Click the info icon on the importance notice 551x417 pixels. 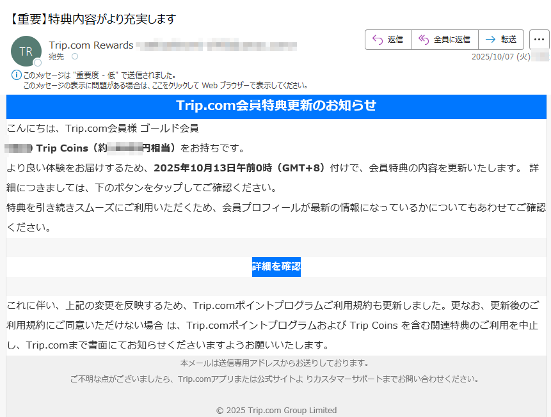(x=17, y=74)
